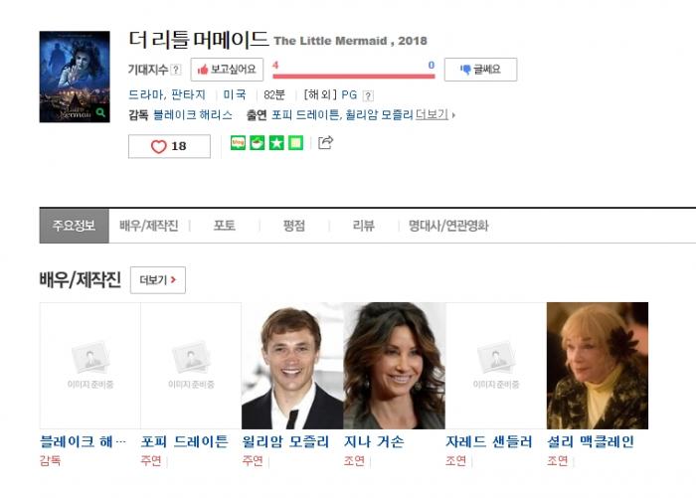This screenshot has width=696, height=498.
Task: Vote 보고싶어요 thumbs-up button
Action: [227, 70]
